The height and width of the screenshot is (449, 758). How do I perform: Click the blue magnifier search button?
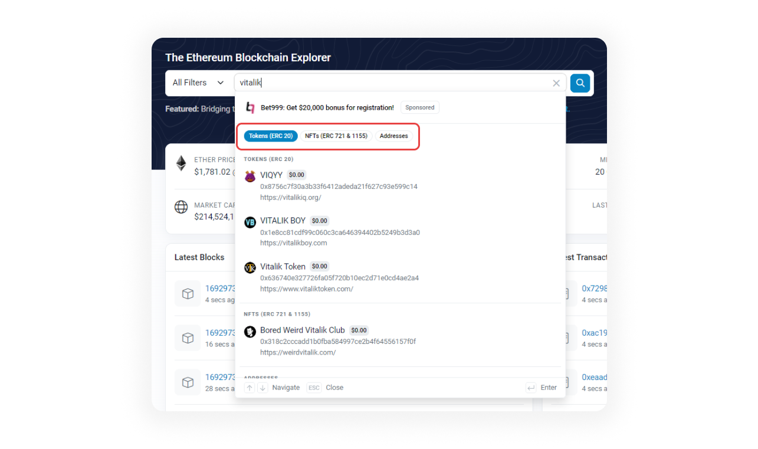coord(580,83)
